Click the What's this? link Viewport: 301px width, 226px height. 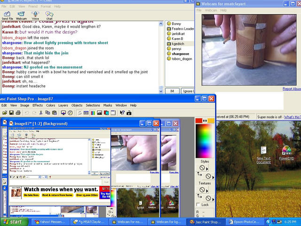click(293, 117)
